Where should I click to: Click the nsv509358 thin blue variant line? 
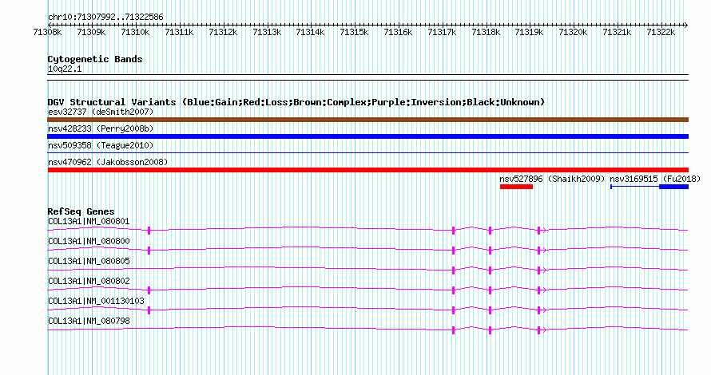pos(367,153)
